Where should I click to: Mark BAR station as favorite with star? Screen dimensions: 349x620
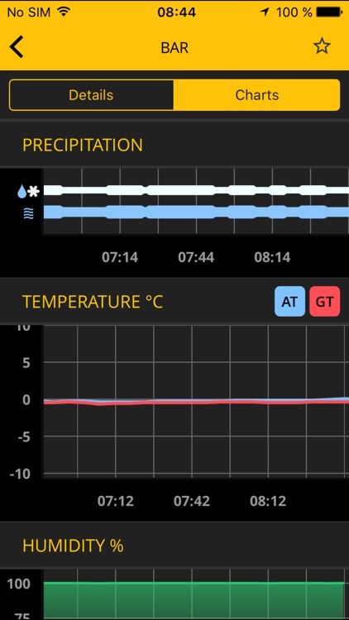pyautogui.click(x=322, y=46)
